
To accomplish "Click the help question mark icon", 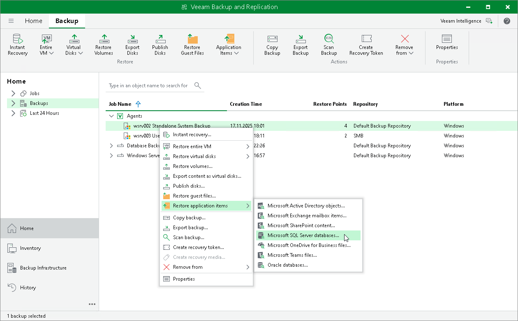I will (x=506, y=21).
